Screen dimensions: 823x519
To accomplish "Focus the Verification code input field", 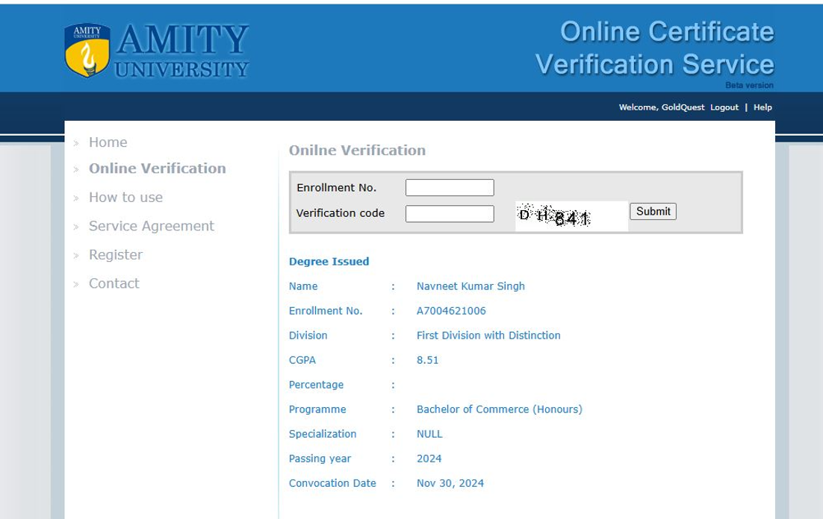I will click(x=450, y=213).
